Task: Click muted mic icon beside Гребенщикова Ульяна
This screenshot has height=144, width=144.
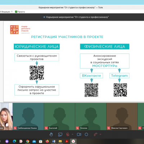Action: click(x=15, y=128)
